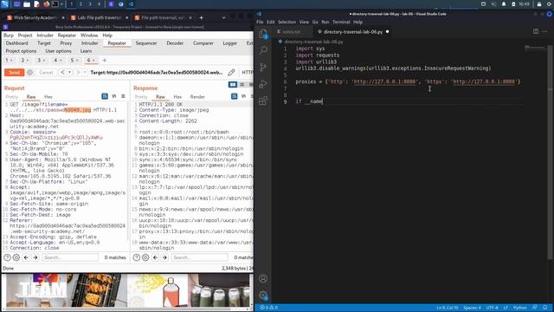Open browser tab list chevron

click(223, 17)
